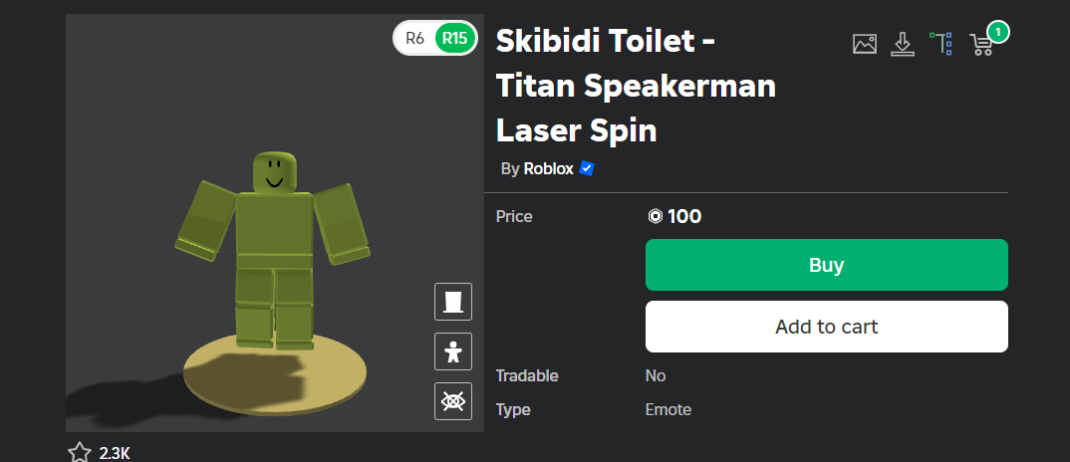
Task: Click the image icon beside item title
Action: [x=865, y=45]
